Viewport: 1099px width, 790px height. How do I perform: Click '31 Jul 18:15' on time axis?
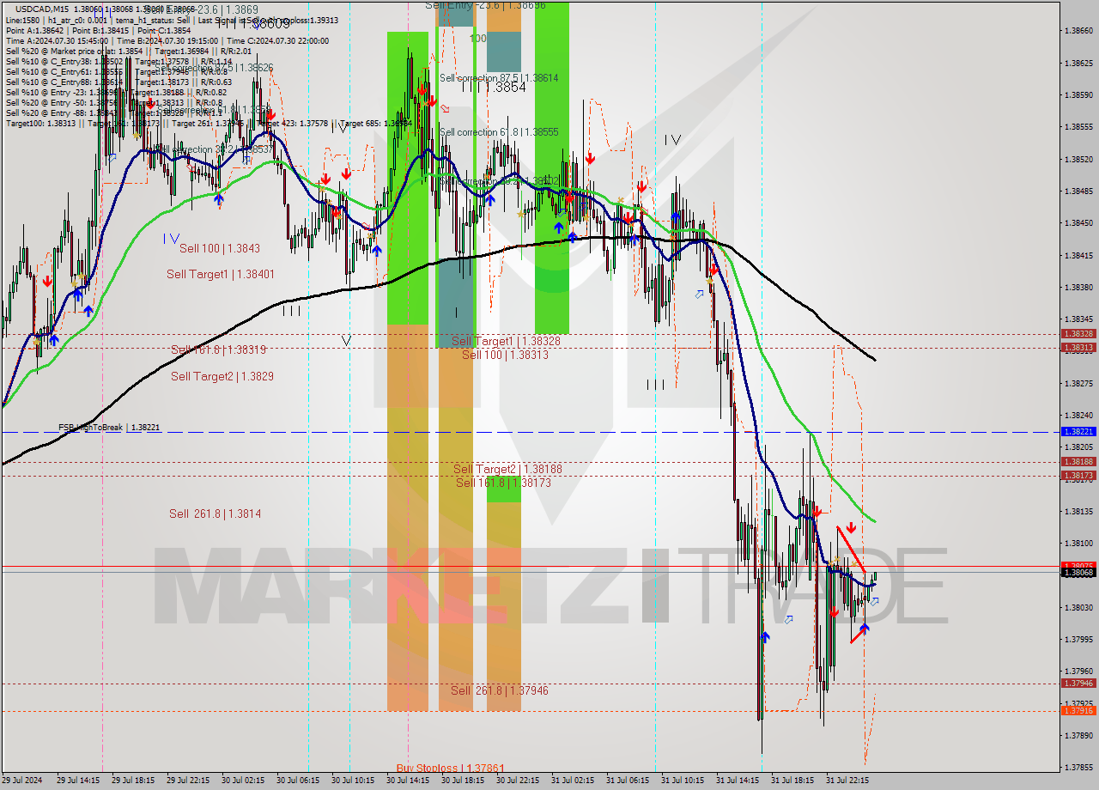(792, 781)
